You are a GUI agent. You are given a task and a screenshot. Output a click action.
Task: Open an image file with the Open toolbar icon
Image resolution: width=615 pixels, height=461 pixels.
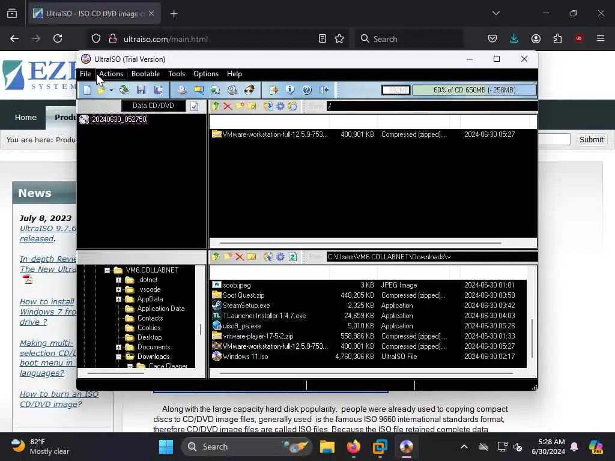click(x=101, y=90)
